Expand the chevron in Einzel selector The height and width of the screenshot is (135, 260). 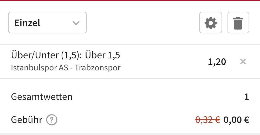click(76, 23)
